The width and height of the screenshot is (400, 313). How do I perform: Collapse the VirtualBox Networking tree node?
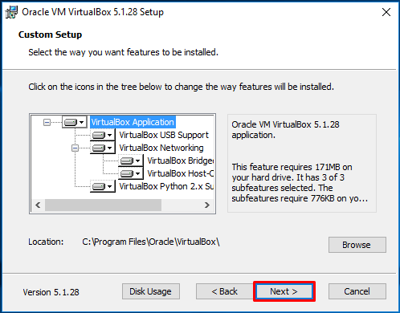coord(75,148)
